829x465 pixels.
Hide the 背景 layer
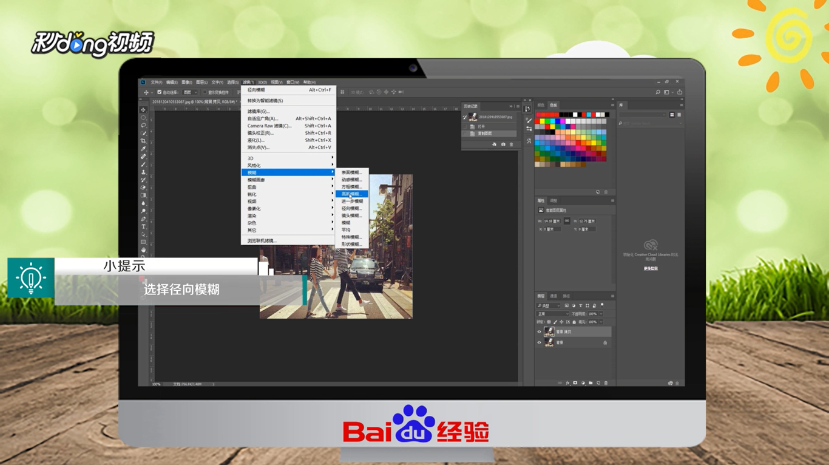[539, 342]
